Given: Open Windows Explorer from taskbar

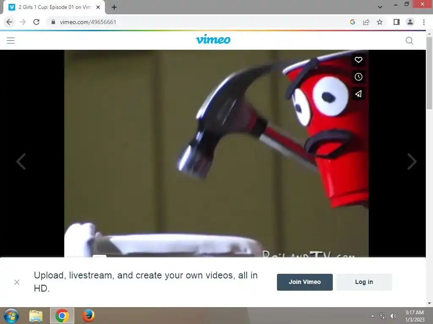Looking at the screenshot, I should click(36, 316).
